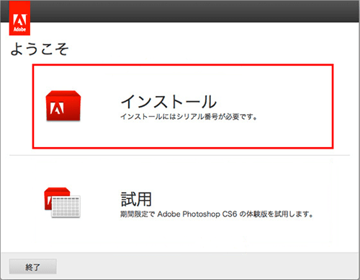Click the 終了 quit button

pos(33,266)
